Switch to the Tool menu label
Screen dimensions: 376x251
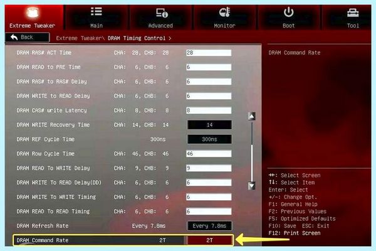[x=353, y=26]
